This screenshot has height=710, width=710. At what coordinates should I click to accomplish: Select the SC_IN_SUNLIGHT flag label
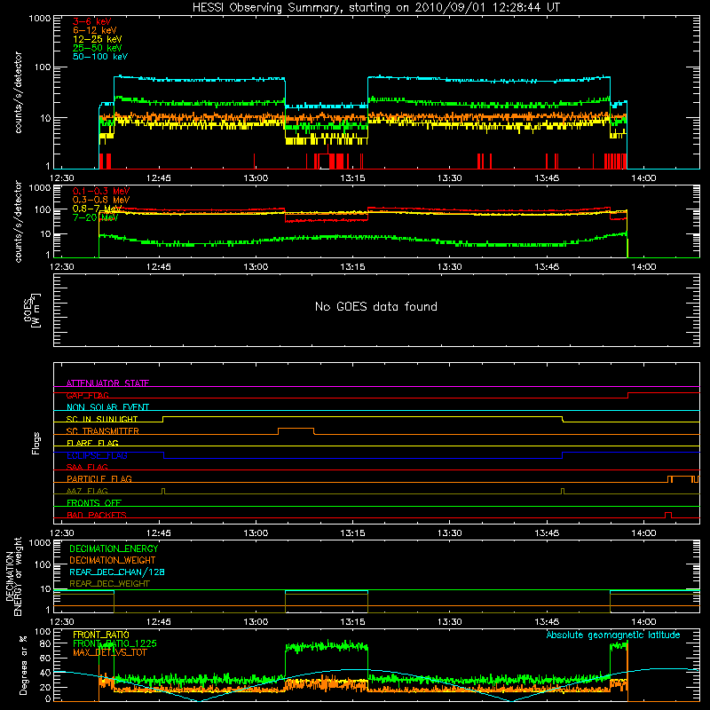102,419
